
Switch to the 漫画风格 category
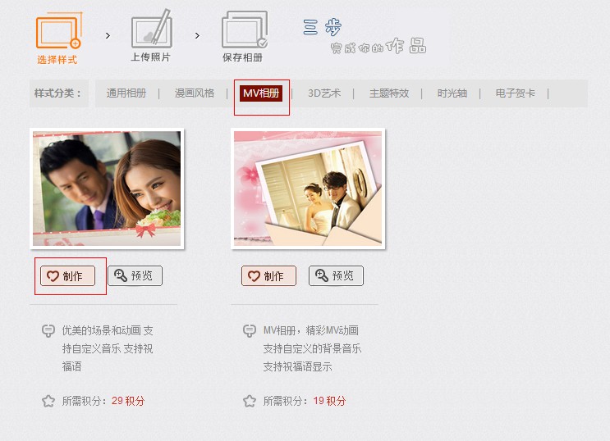point(195,93)
